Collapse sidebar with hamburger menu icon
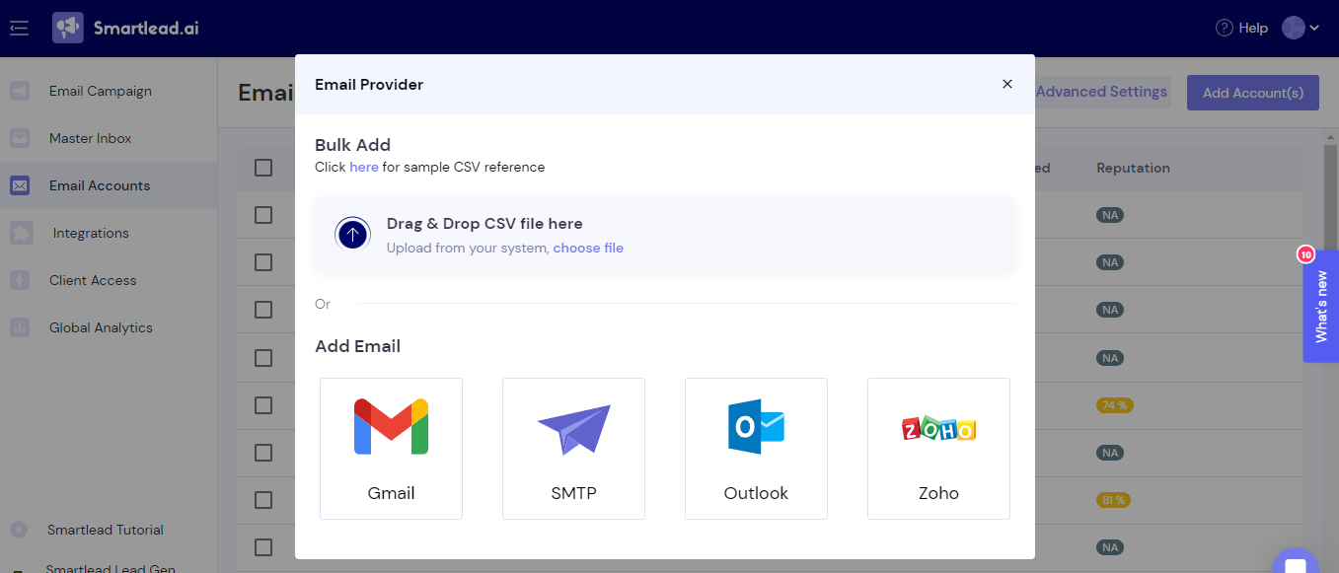The image size is (1339, 573). [x=19, y=28]
